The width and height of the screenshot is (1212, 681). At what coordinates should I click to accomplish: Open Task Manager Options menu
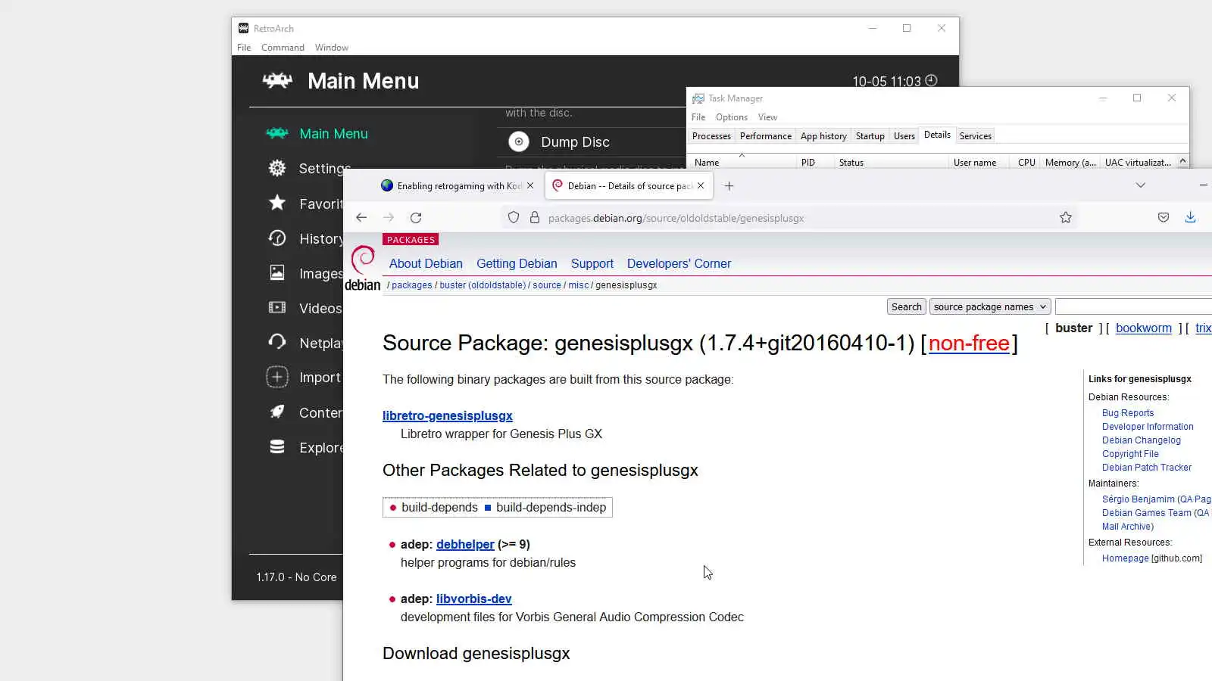point(732,117)
